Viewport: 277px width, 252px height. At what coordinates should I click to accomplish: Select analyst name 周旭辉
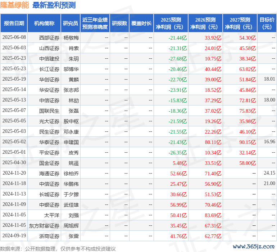click(71, 226)
